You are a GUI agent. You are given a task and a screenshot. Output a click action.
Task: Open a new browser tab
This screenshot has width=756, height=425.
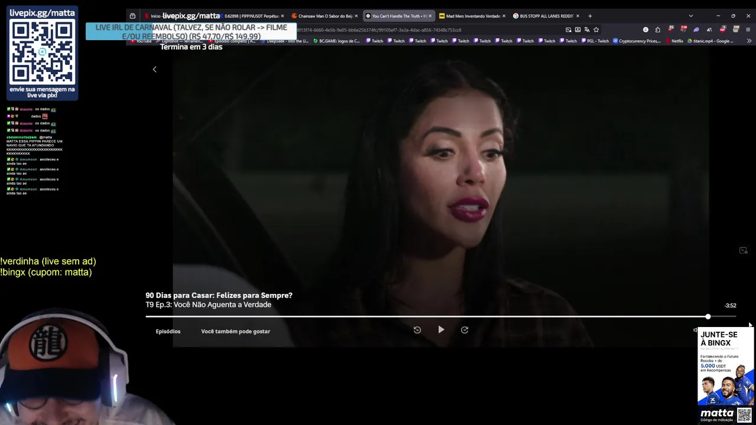(x=589, y=16)
